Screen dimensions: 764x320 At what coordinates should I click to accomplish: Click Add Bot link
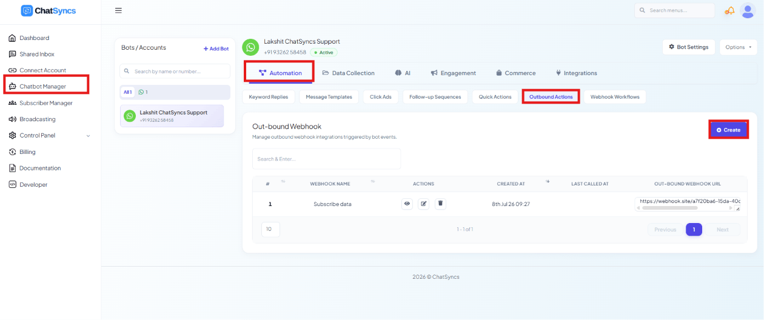216,48
